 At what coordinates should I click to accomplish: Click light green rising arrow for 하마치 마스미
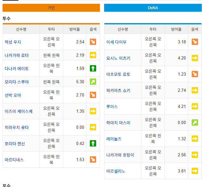(x=195, y=122)
